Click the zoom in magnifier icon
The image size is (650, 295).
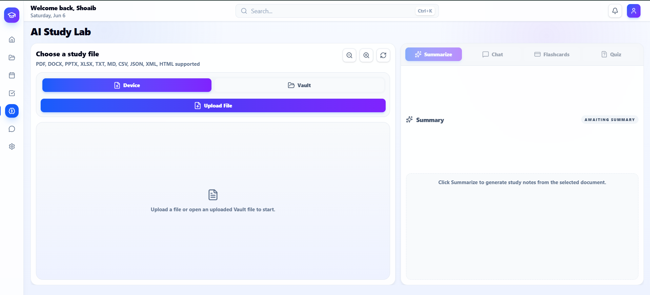tap(366, 55)
